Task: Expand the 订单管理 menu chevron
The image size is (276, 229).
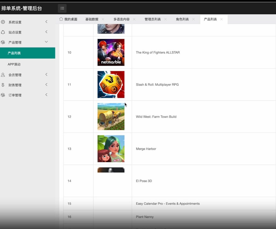Action: pos(46,95)
